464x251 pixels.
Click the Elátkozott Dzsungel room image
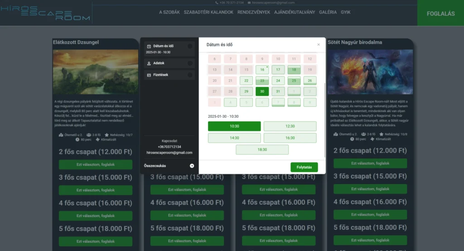tap(96, 72)
